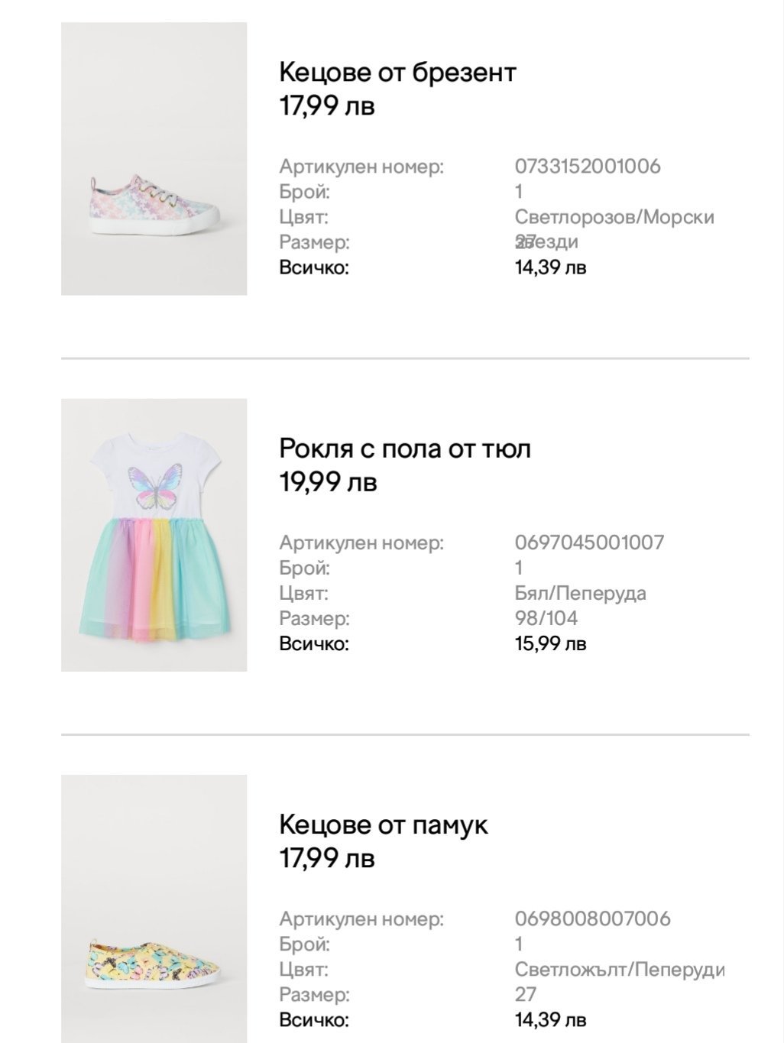Screen dimensions: 784x1043
Task: Open the yellow butterfly sneakers thumbnail
Action: [154, 909]
